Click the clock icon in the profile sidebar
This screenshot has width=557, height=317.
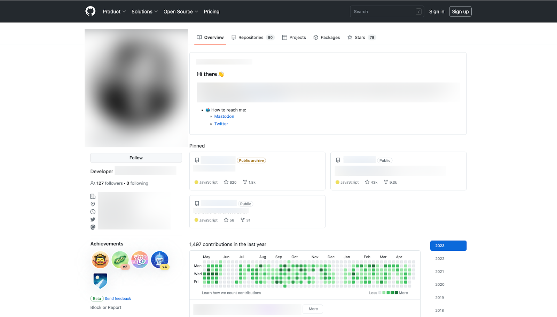click(93, 211)
